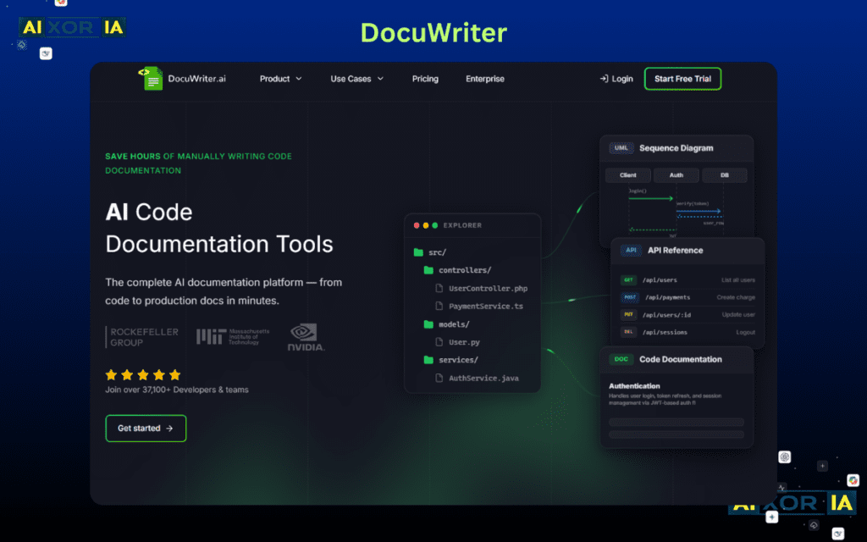This screenshot has height=542, width=867.
Task: Select the GET badge next to /api/users
Action: 627,279
